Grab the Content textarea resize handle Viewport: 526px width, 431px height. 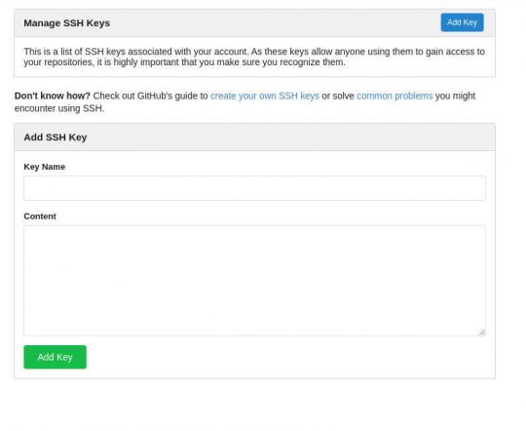pos(482,333)
